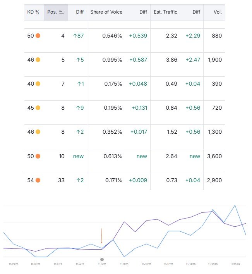Screen dimensions: 252x274
Task: Select the 0.995% share of voice cell
Action: 112,60
